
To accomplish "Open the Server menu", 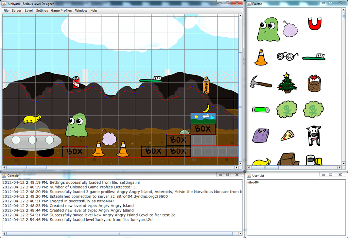I will [16, 11].
